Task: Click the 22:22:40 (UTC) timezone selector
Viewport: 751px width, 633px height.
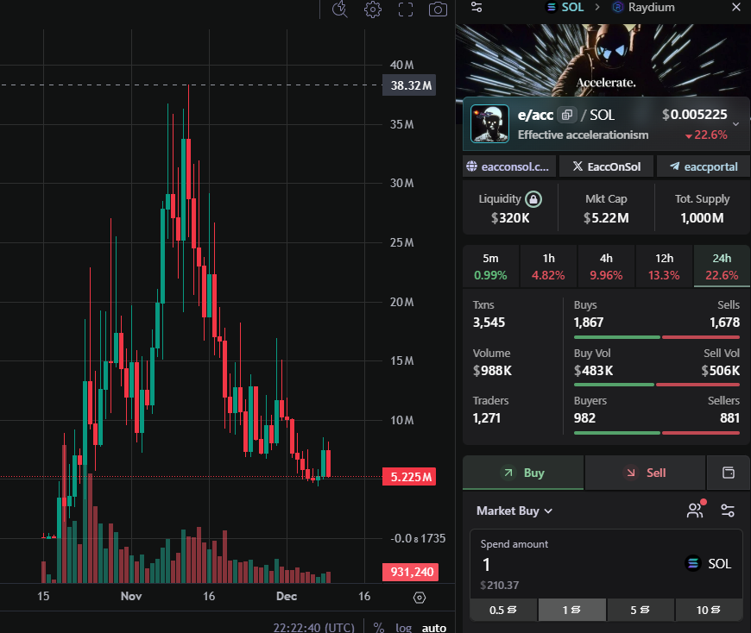Action: tap(313, 627)
